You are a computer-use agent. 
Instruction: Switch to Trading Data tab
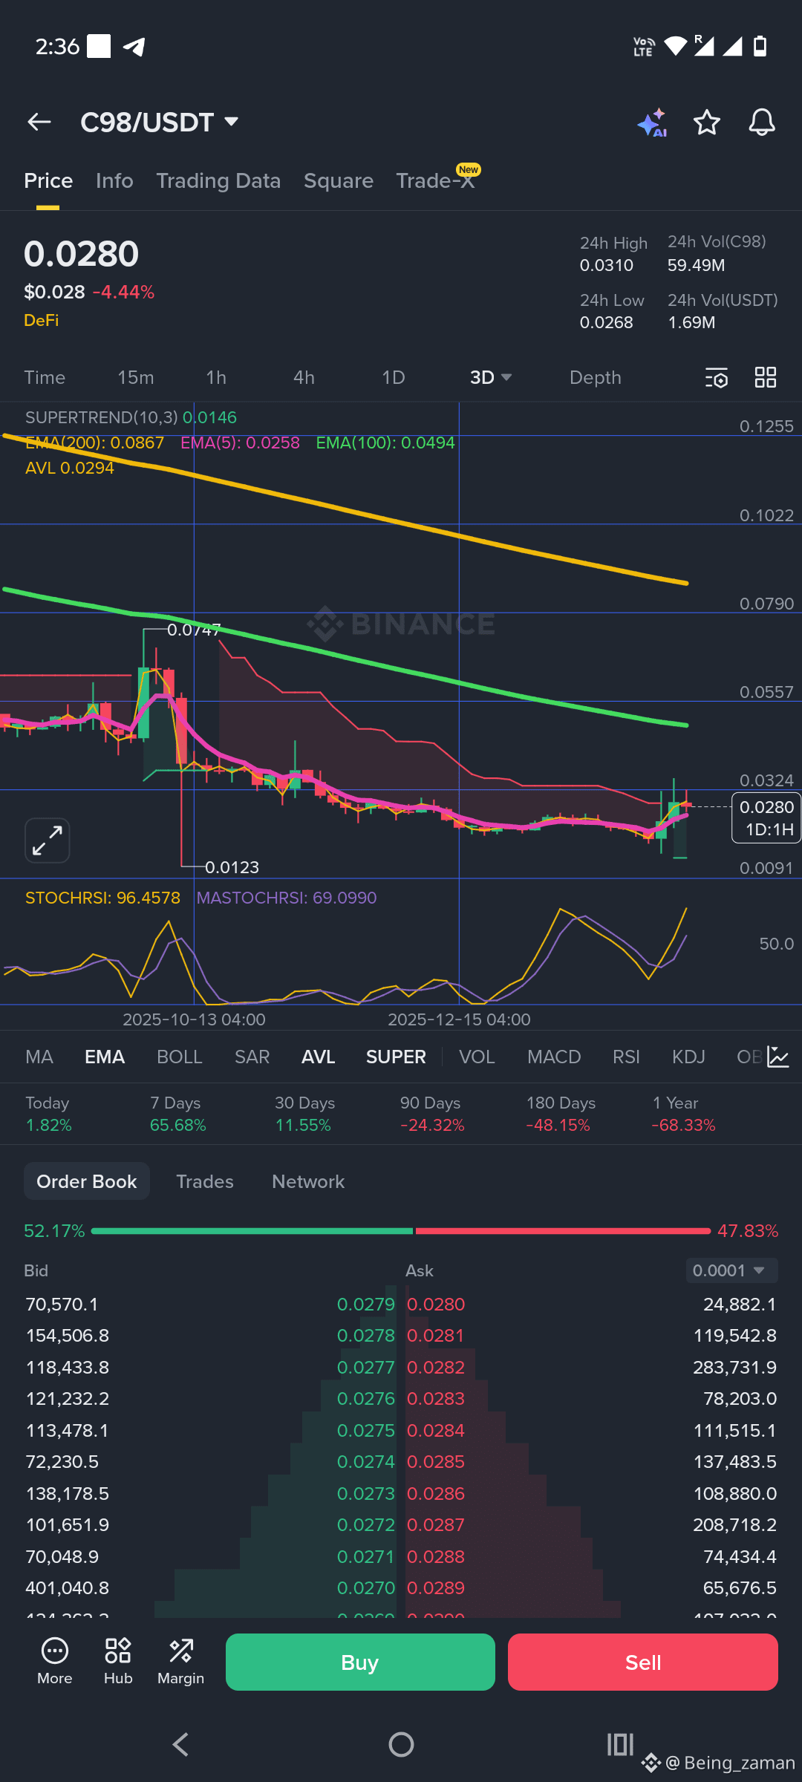coord(218,180)
